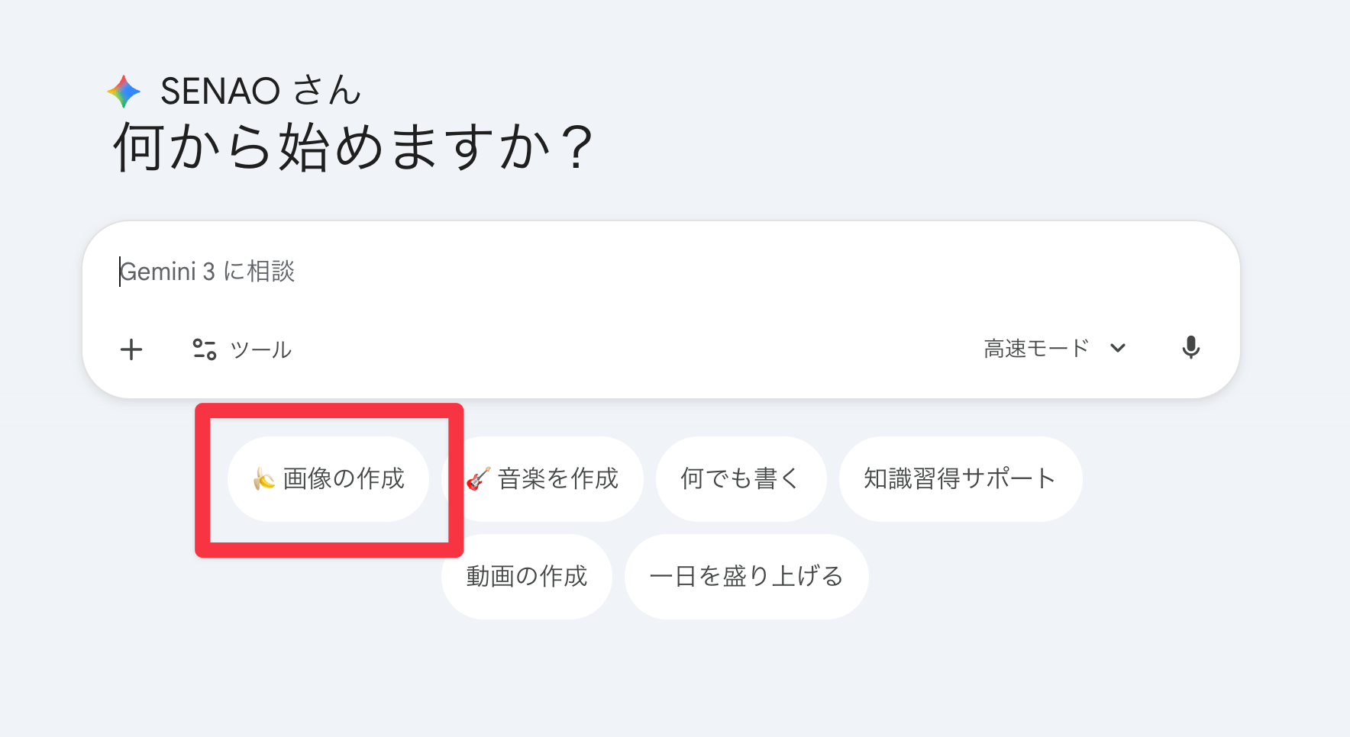This screenshot has height=737, width=1350.
Task: Select the 画像の作成 suggestion chip
Action: pyautogui.click(x=344, y=479)
